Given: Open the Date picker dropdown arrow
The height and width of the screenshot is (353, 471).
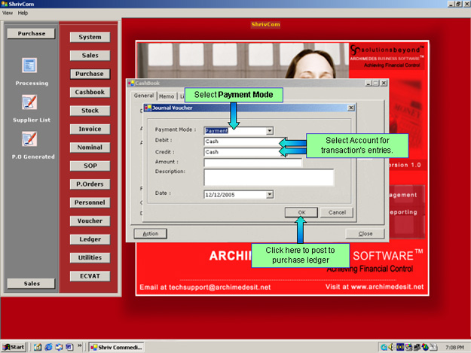Looking at the screenshot, I should (270, 194).
